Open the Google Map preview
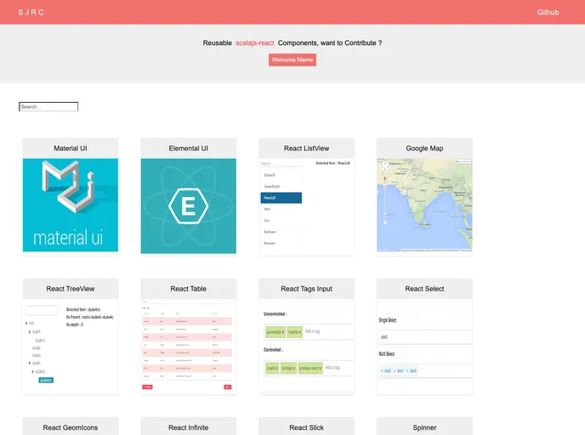585x435 pixels. tap(424, 205)
